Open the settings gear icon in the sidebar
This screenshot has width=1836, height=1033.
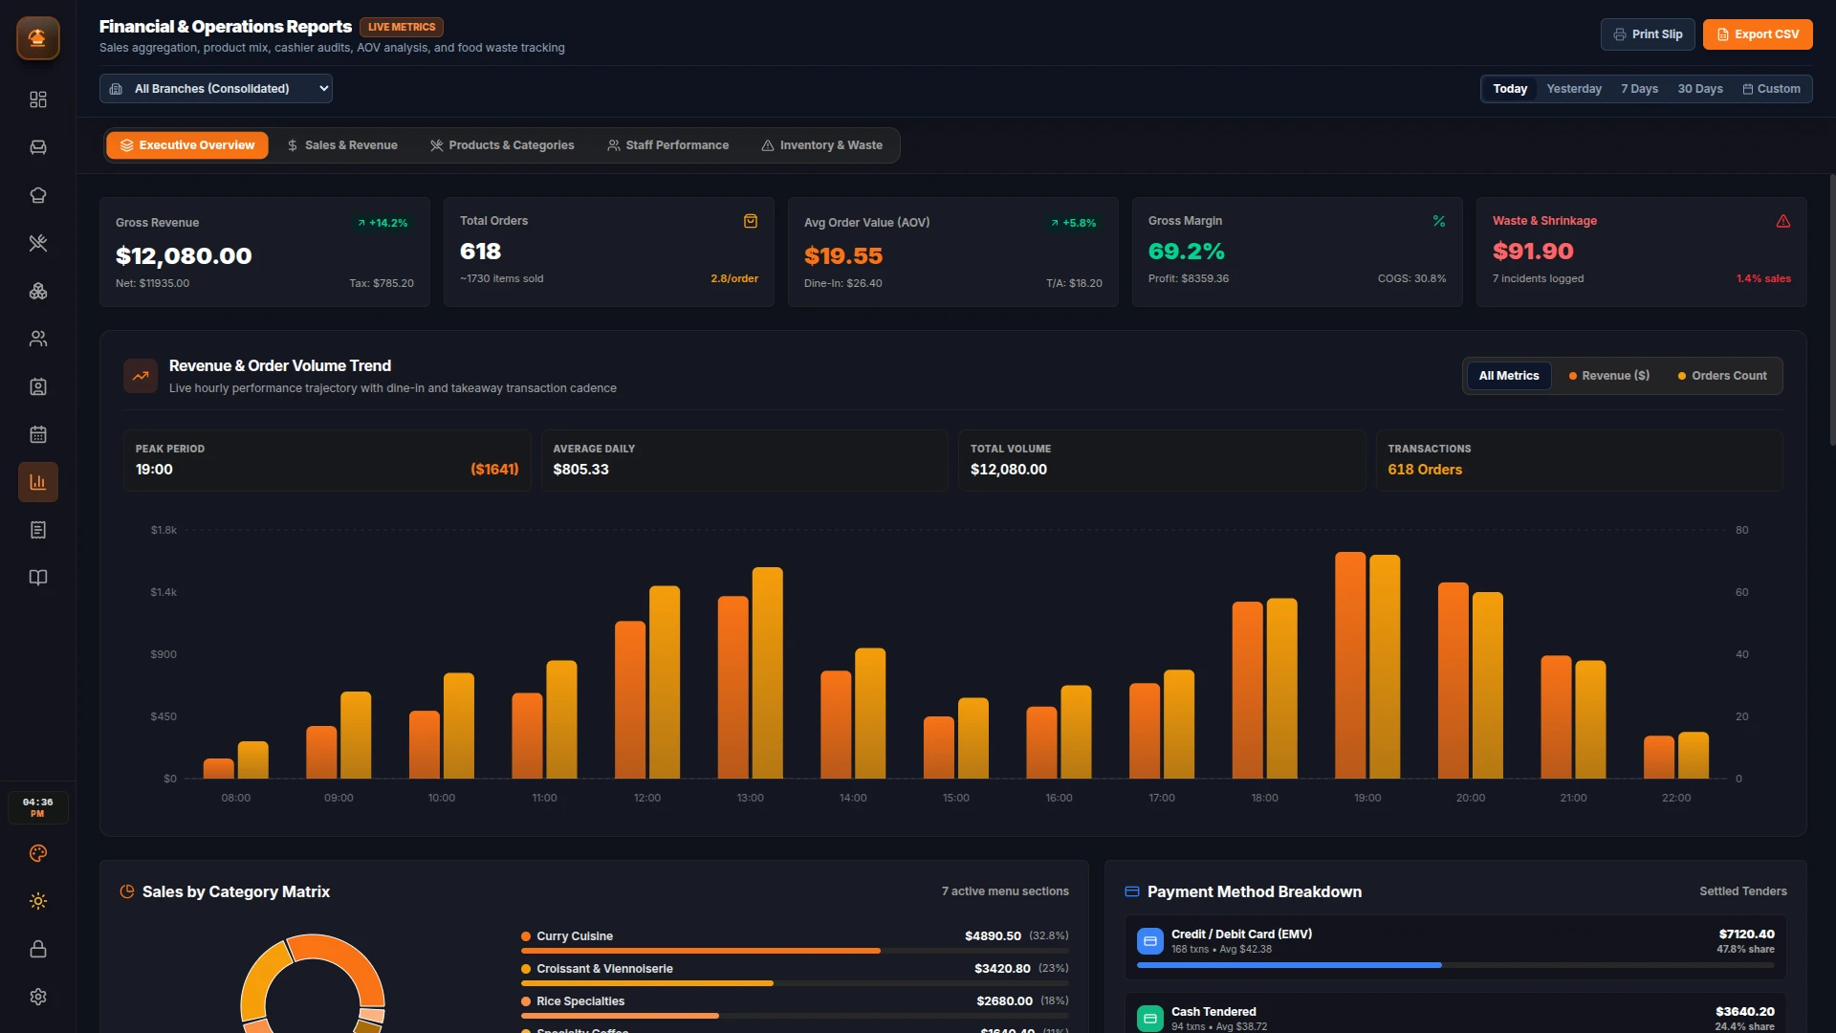point(37,997)
